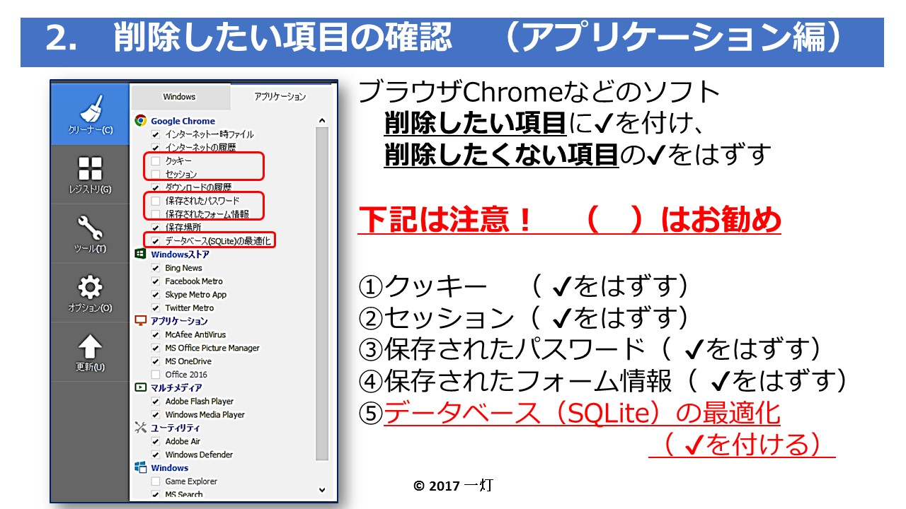Viewport: 906px width, 509px height.
Task: Uncheck the Adobe Air checkbox
Action: [x=156, y=441]
